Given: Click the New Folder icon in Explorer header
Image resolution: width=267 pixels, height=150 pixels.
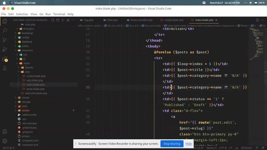Looking at the screenshot, I should [58, 20].
